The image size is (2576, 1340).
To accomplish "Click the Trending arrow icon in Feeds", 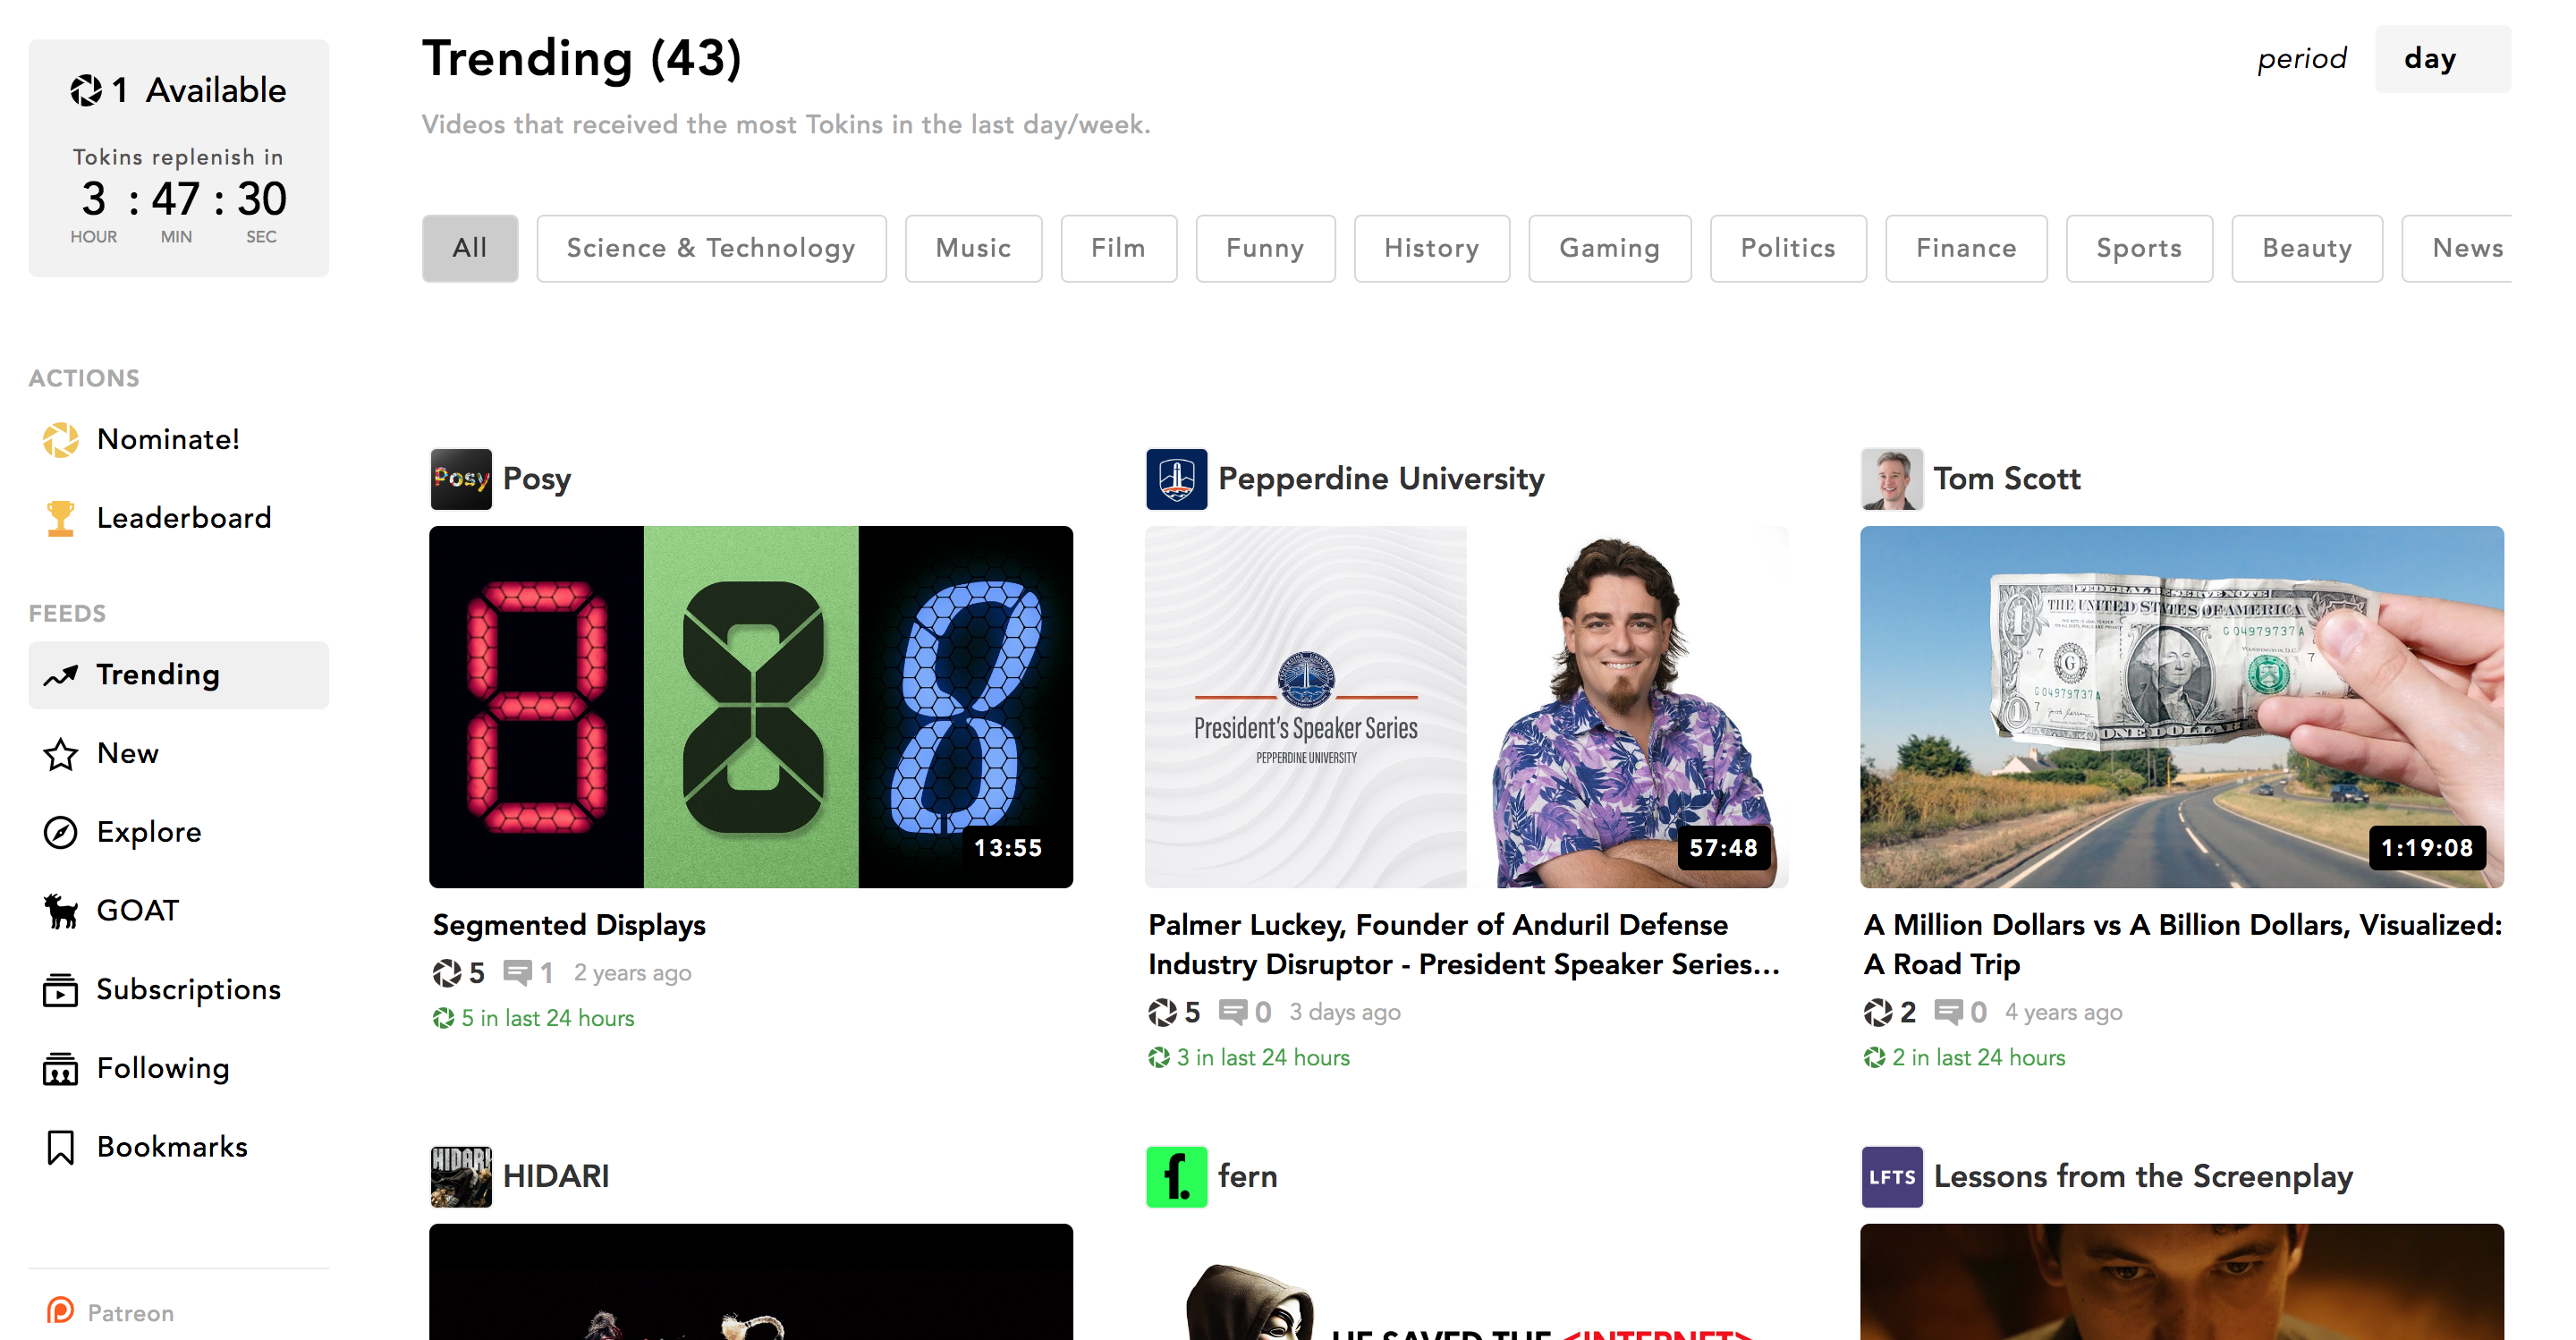I will point(61,676).
